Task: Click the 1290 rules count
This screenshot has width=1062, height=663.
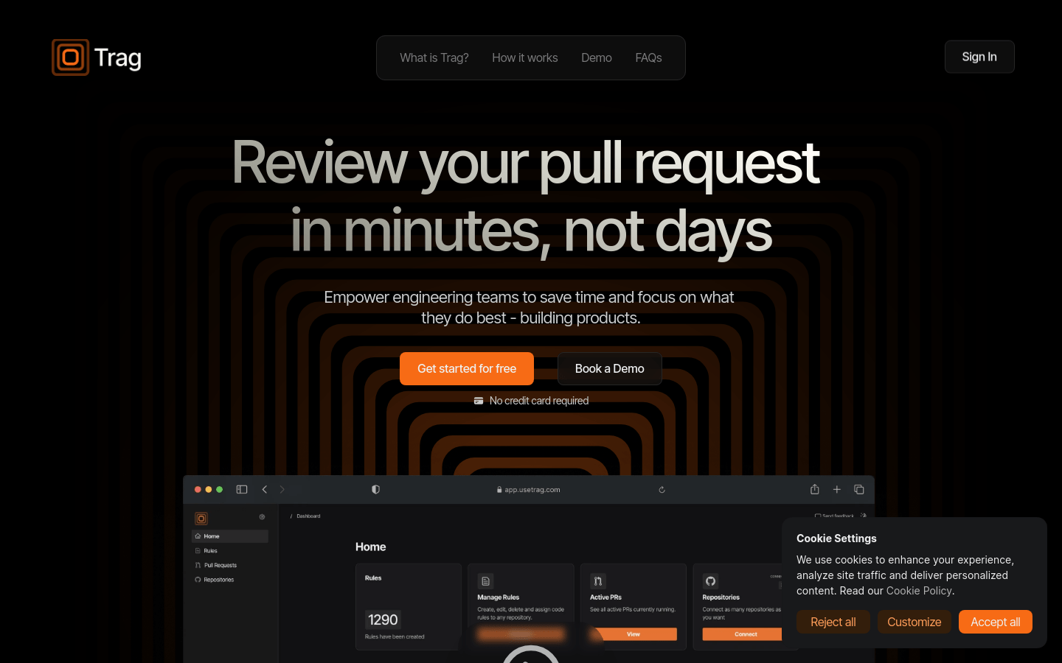Action: [383, 620]
